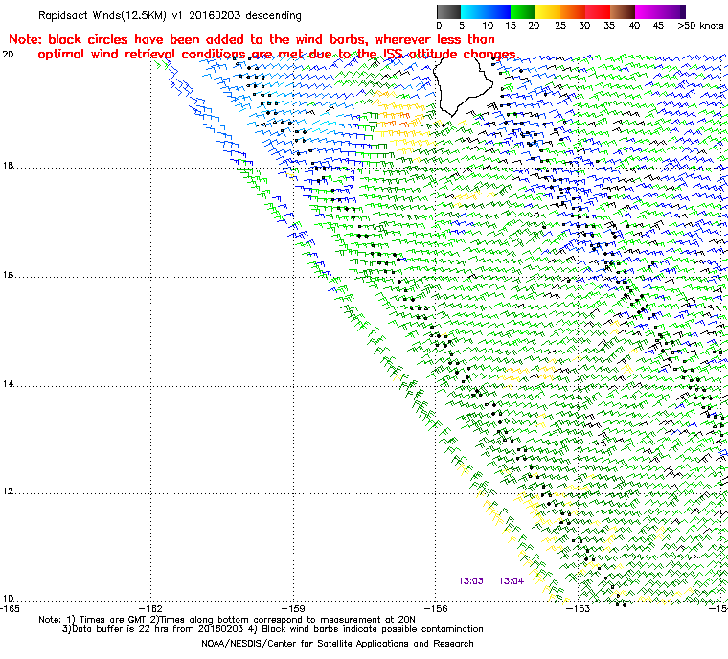Viewport: 728px width, 659px height.
Task: Click the purple '13:04' swath time label
Action: coord(512,581)
